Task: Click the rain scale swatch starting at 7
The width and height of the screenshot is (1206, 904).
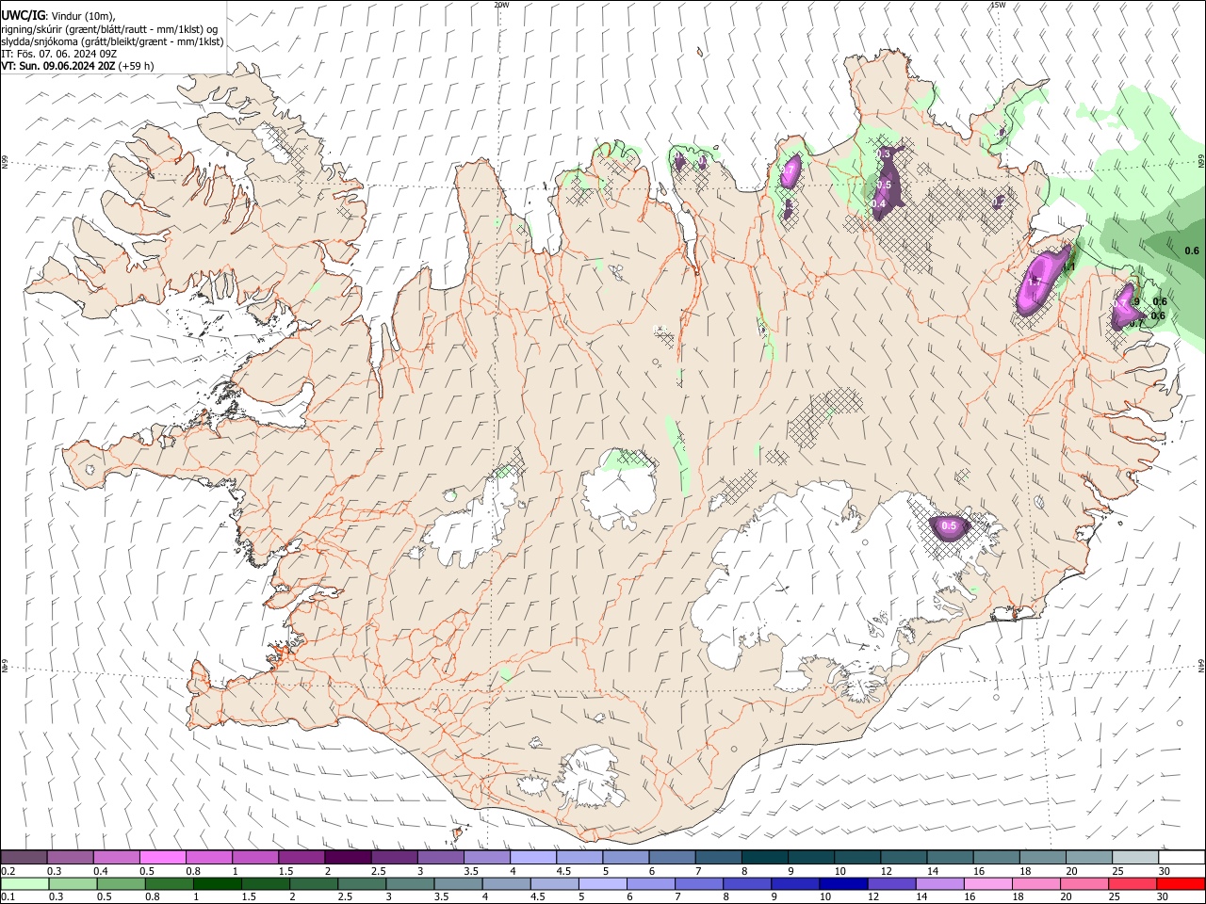Action: pos(700,883)
